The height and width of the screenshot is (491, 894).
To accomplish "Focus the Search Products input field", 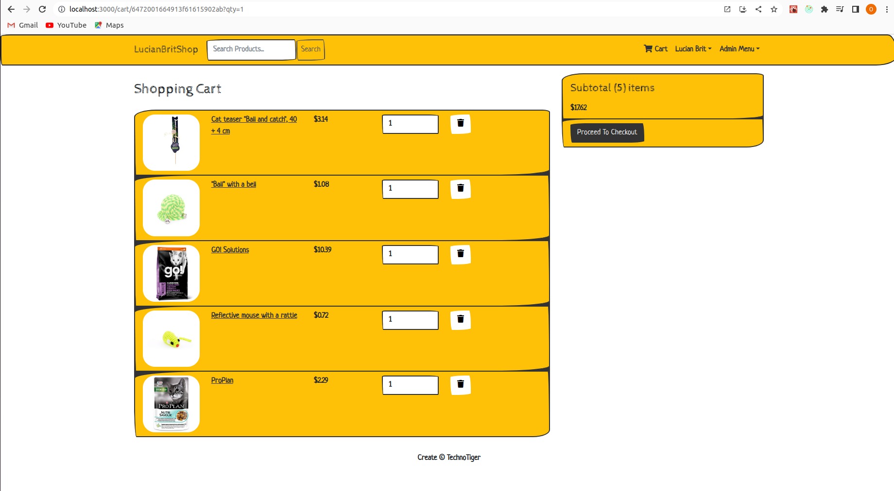I will 251,49.
